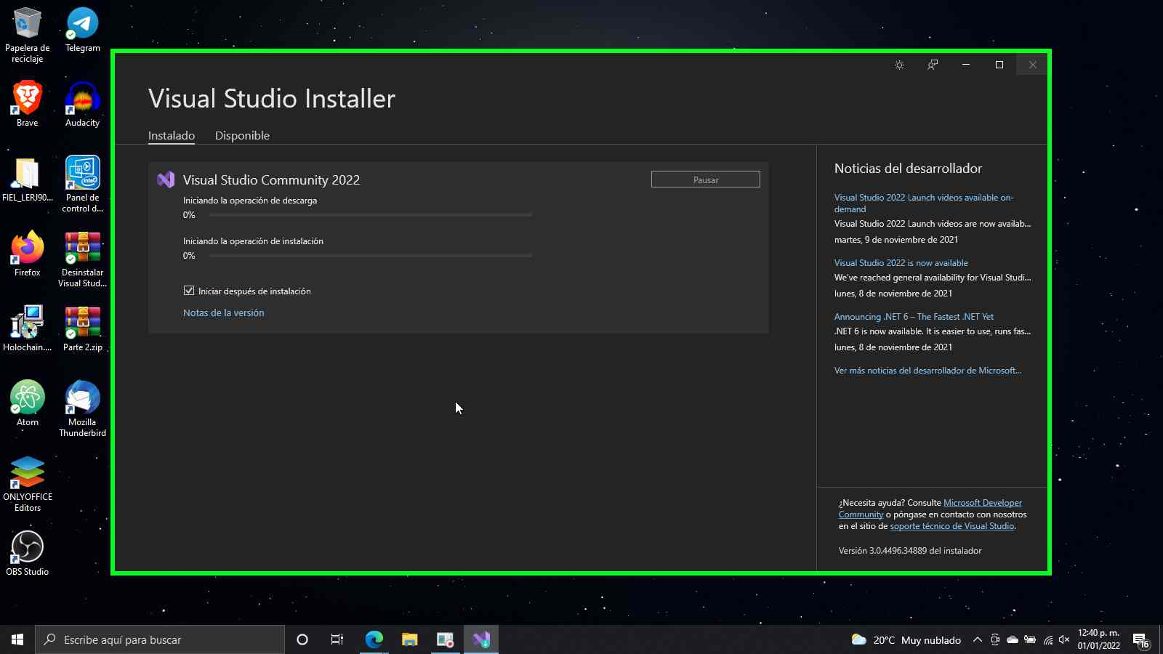This screenshot has width=1163, height=654.
Task: Select the Visual Studio Community 2022 logo icon
Action: coord(166,179)
